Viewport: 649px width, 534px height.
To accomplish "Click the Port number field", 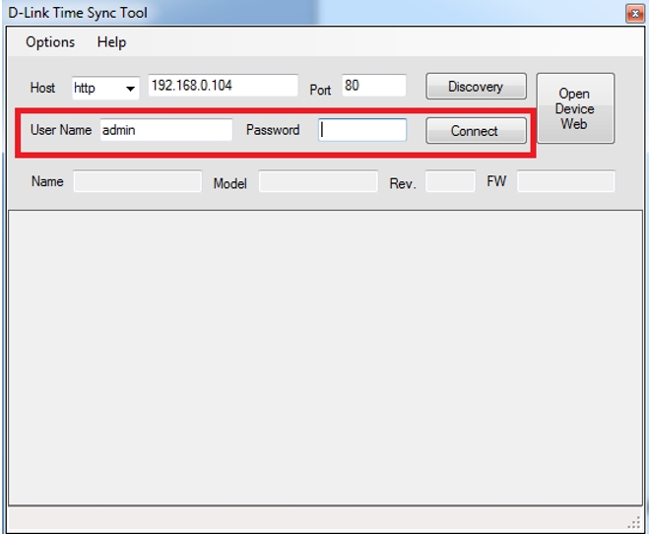I will [373, 86].
